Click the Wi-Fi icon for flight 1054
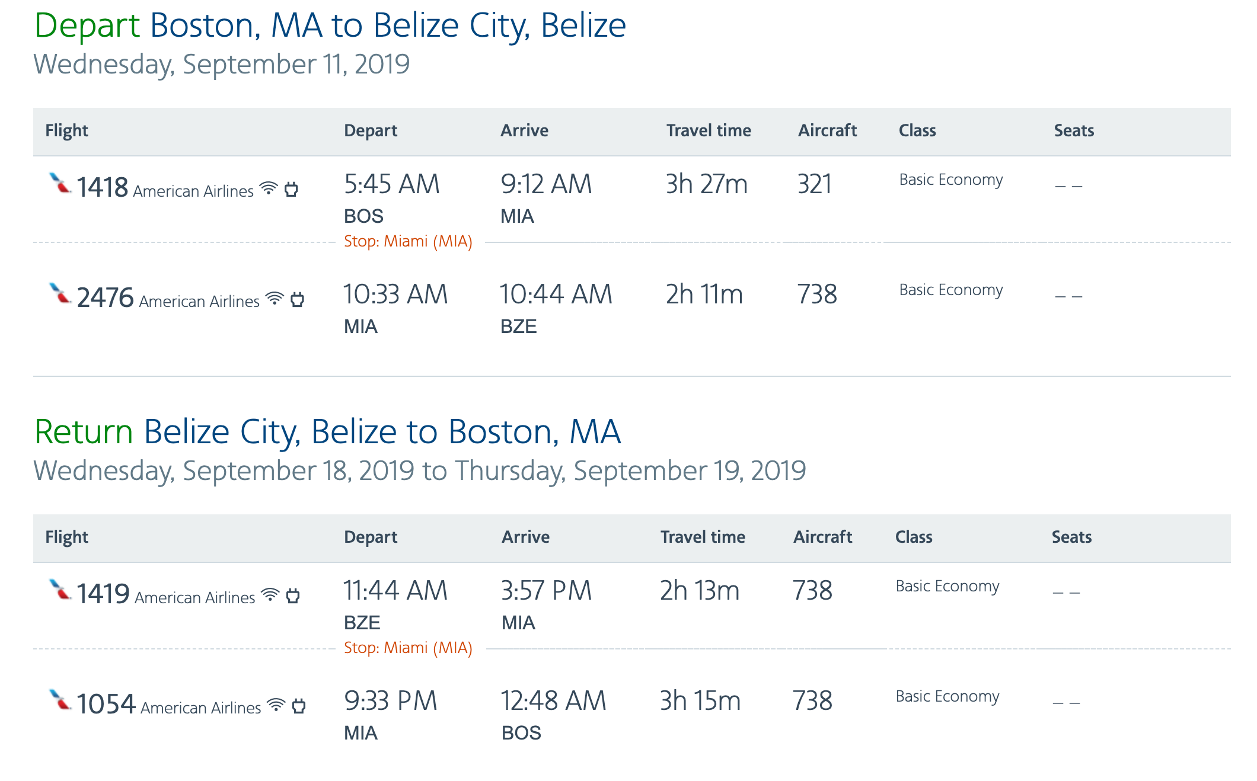The width and height of the screenshot is (1257, 781). tap(276, 705)
